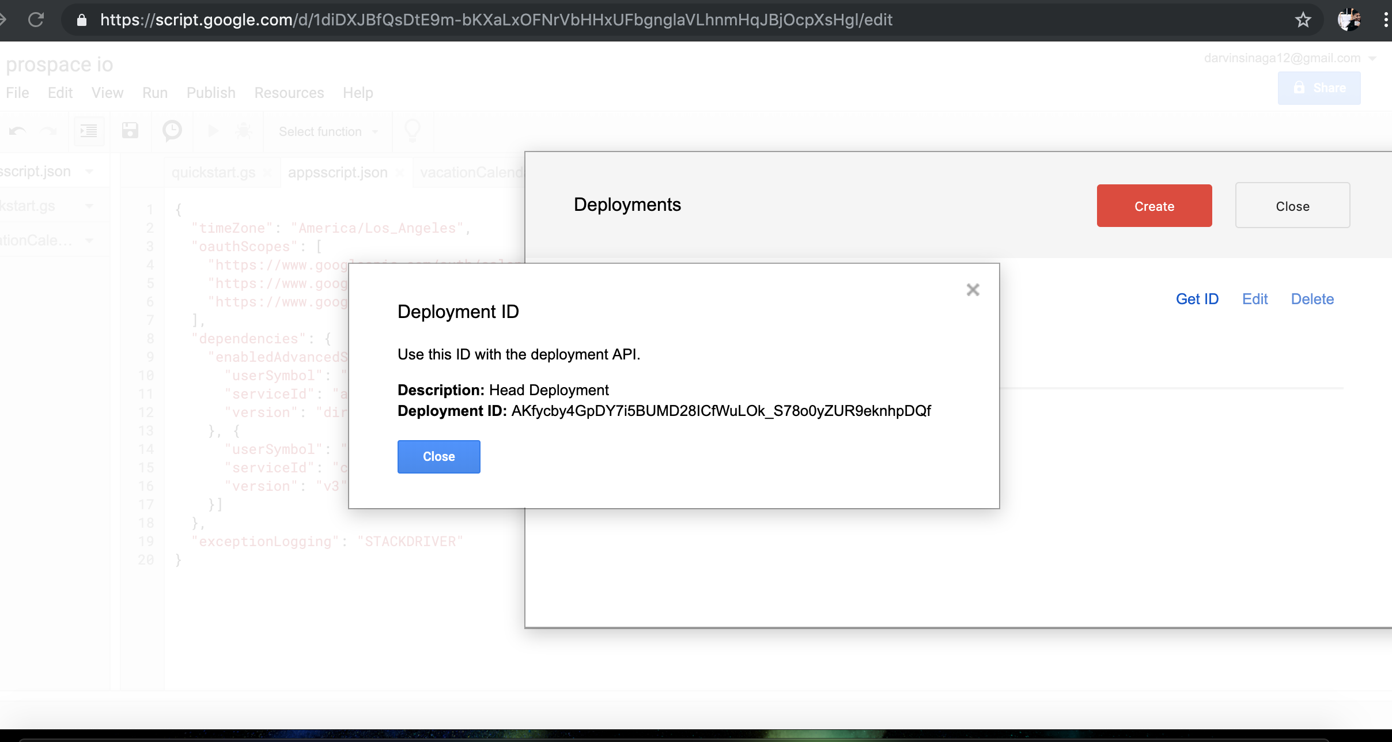Click the indent code icon
The height and width of the screenshot is (742, 1392).
point(89,131)
